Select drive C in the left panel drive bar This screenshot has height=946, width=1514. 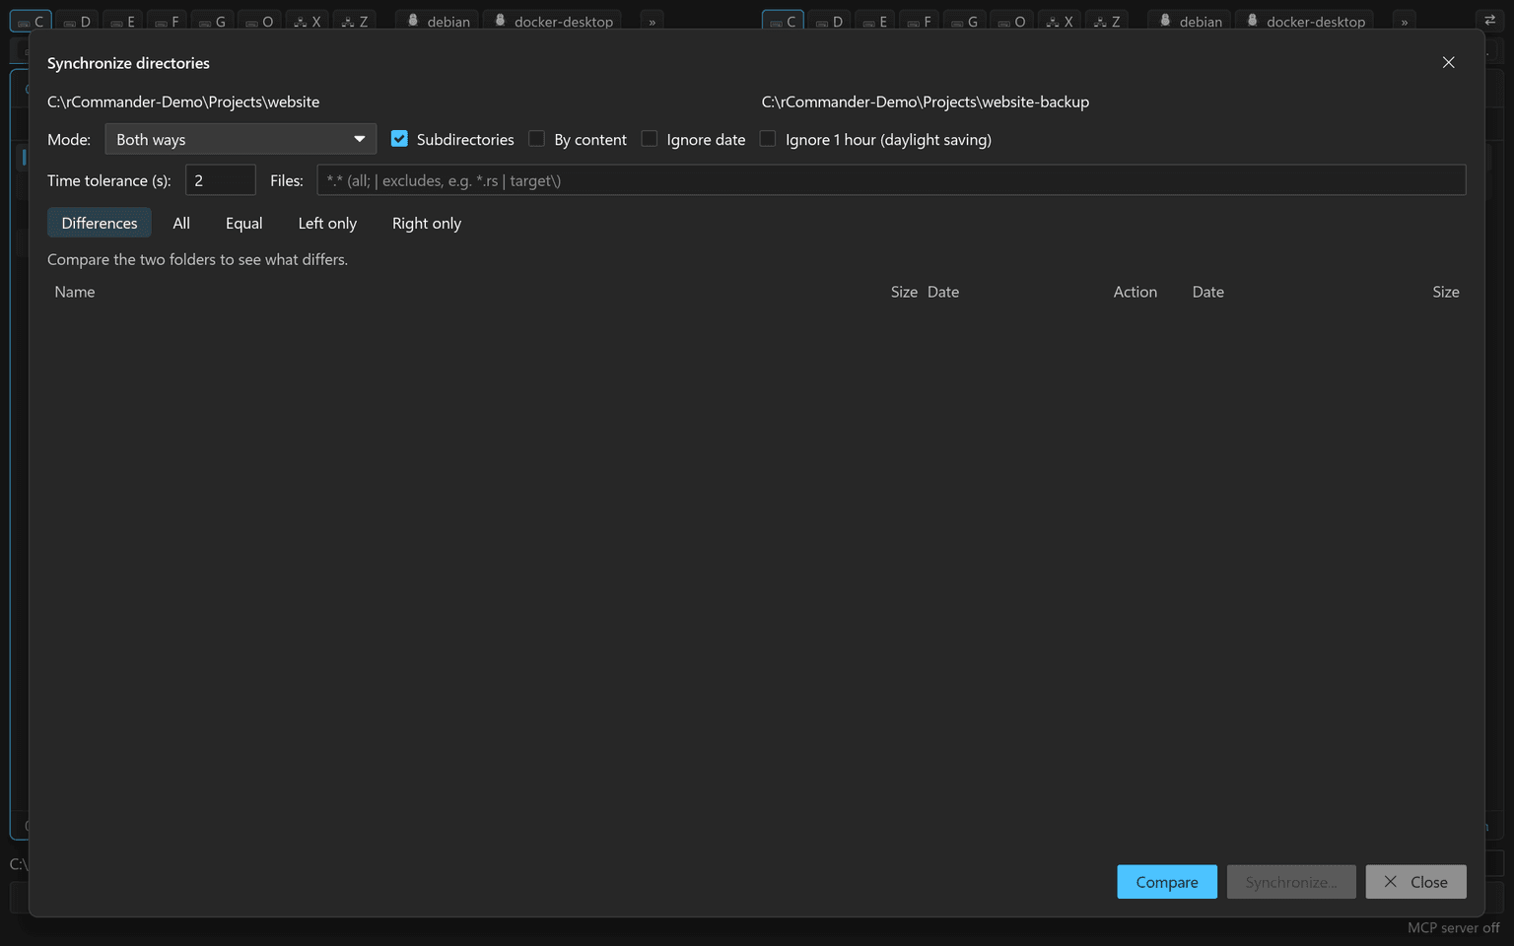[x=31, y=21]
